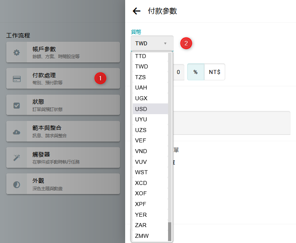Click the currency list scrollbar thumb

pyautogui.click(x=170, y=231)
